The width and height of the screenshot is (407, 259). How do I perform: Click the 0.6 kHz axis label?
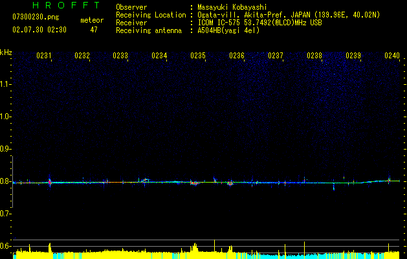(5, 246)
